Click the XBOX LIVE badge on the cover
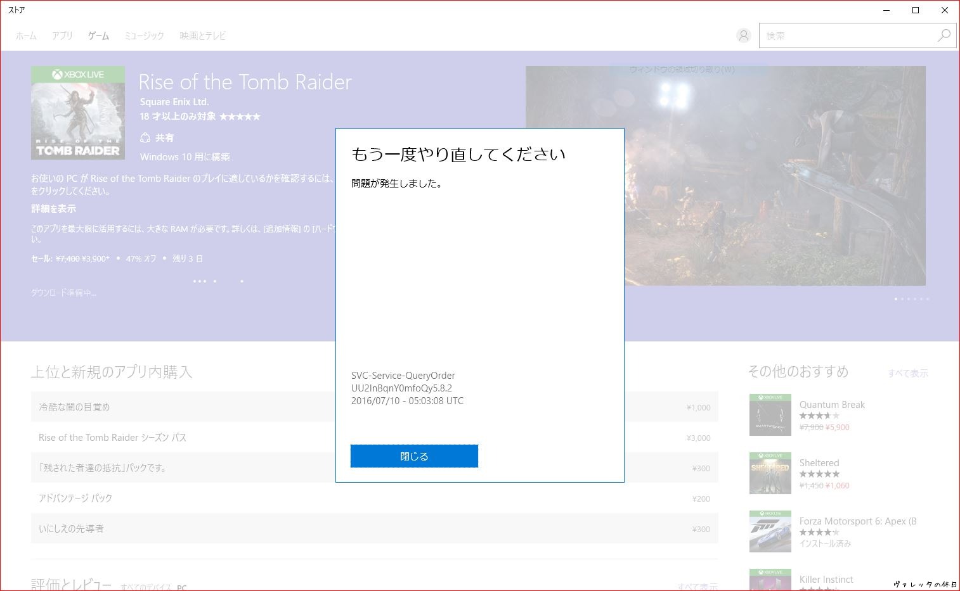The height and width of the screenshot is (591, 960). [78, 74]
